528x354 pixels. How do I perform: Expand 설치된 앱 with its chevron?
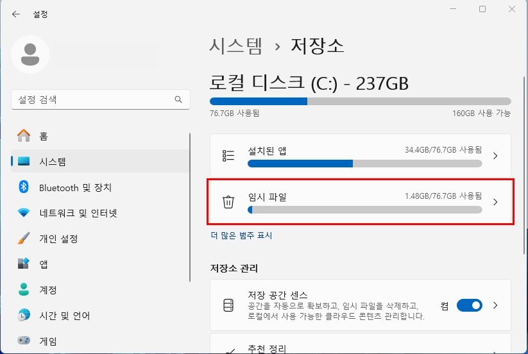[495, 156]
